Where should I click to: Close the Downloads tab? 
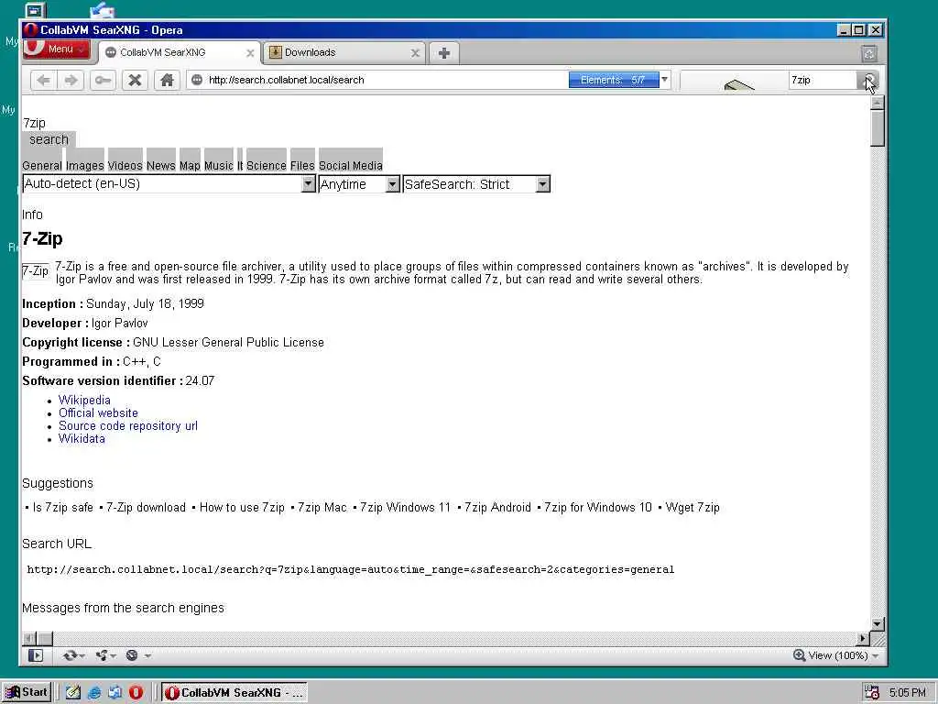pyautogui.click(x=415, y=53)
